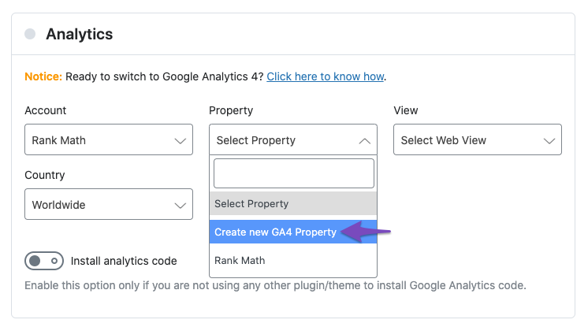Viewport: 588px width, 327px height.
Task: Open the Click here to know how link
Action: [325, 76]
